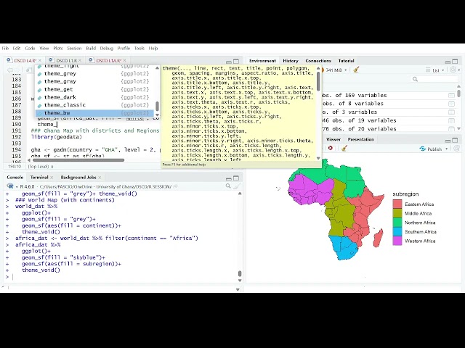Close the DSCD L1.R tab

point(81,60)
